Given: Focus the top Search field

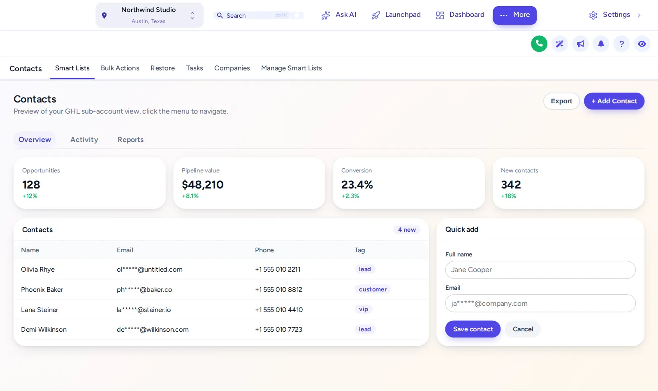Looking at the screenshot, I should pyautogui.click(x=258, y=15).
